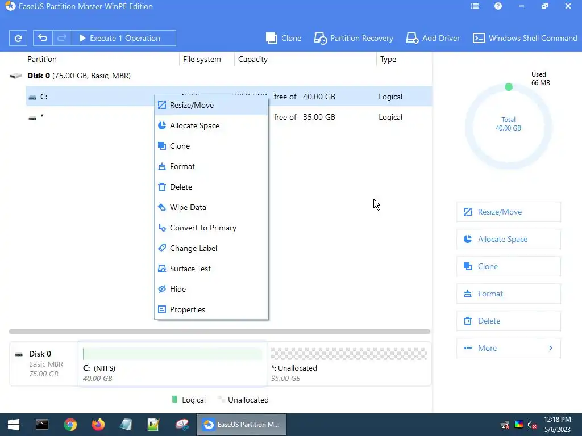The height and width of the screenshot is (436, 582).
Task: Expand the More options in the right panel
Action: (509, 348)
